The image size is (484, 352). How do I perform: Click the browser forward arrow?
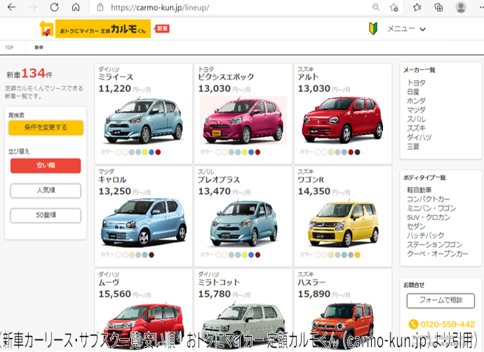pyautogui.click(x=33, y=7)
